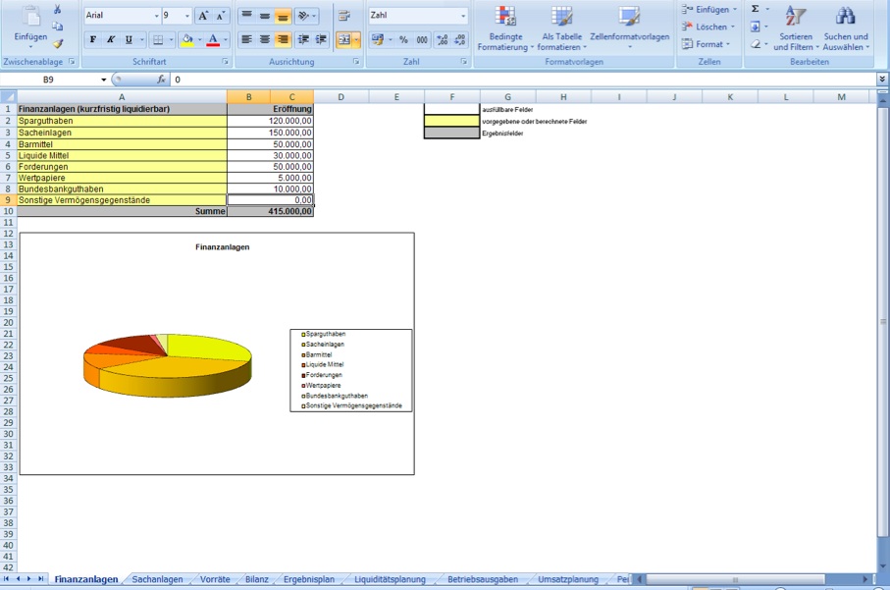Apply yellow fill color bucket
The height and width of the screenshot is (590, 890).
(186, 39)
